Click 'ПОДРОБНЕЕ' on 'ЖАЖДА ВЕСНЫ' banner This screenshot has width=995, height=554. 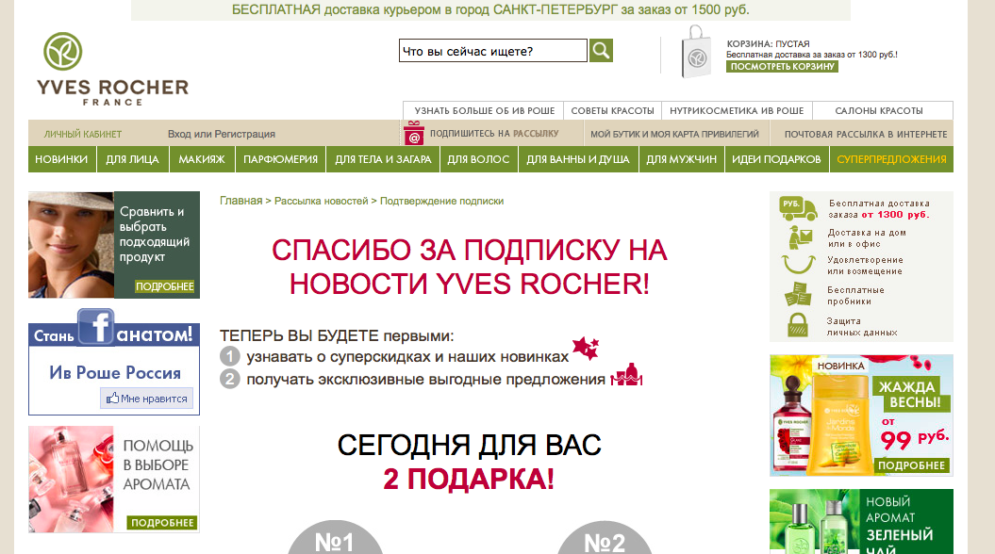911,465
